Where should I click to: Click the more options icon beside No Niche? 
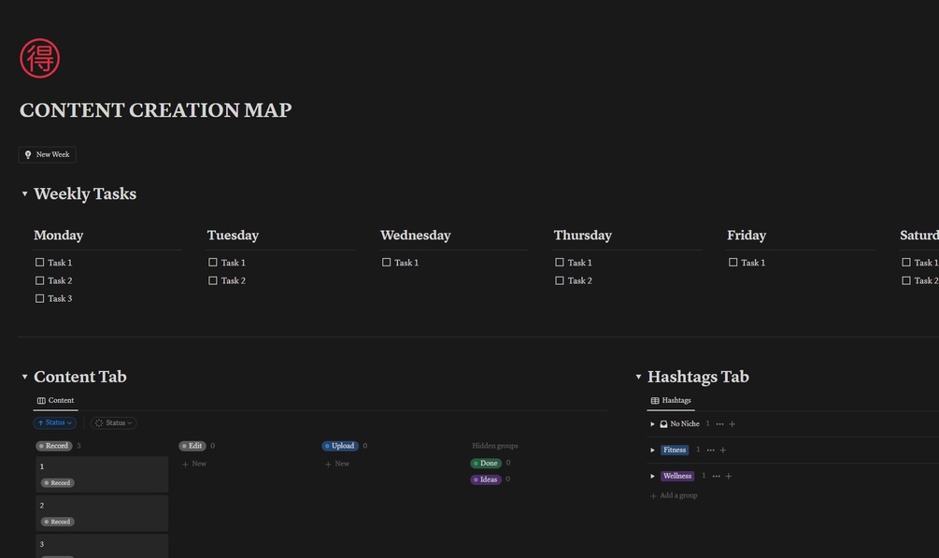(x=718, y=423)
